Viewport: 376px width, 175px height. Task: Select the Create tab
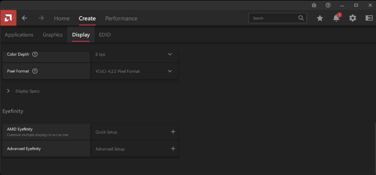point(87,18)
